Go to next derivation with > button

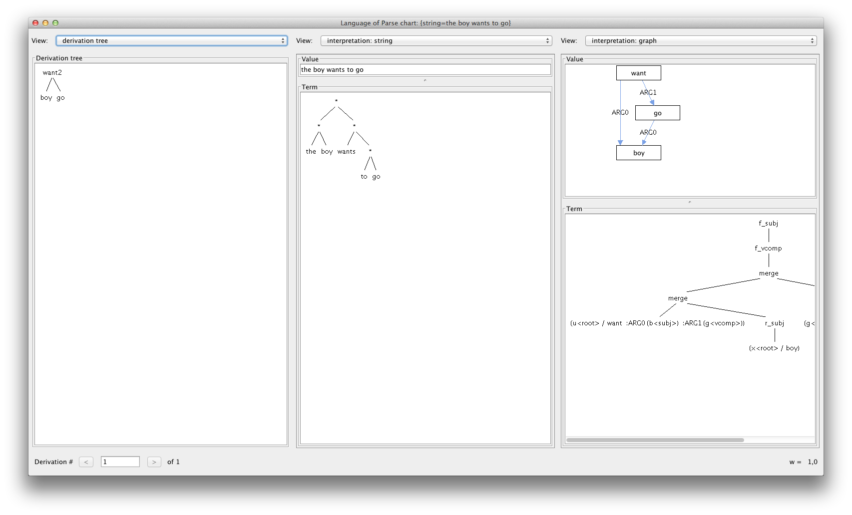[154, 462]
